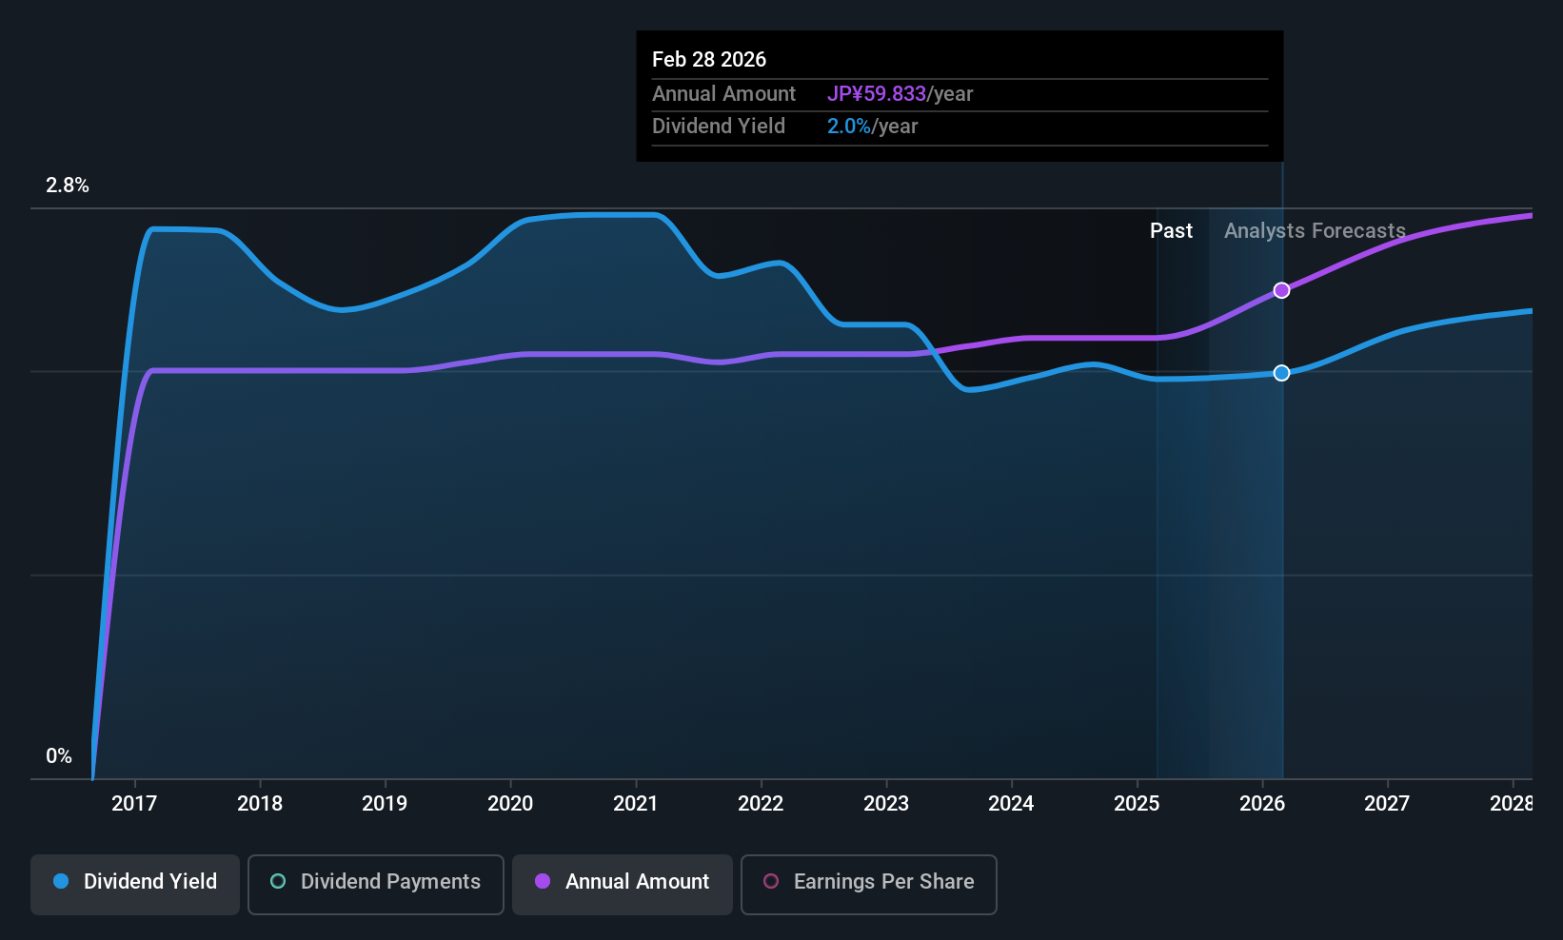Toggle the Annual Amount series

click(x=623, y=884)
